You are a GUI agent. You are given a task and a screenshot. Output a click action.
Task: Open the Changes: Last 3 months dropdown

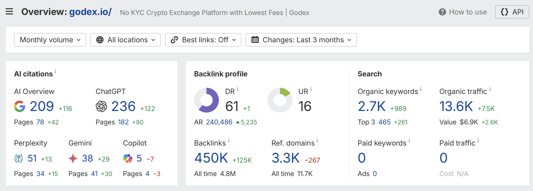301,40
